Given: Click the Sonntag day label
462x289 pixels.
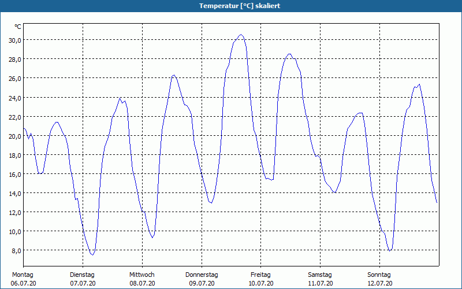Looking at the screenshot, I should tap(379, 275).
